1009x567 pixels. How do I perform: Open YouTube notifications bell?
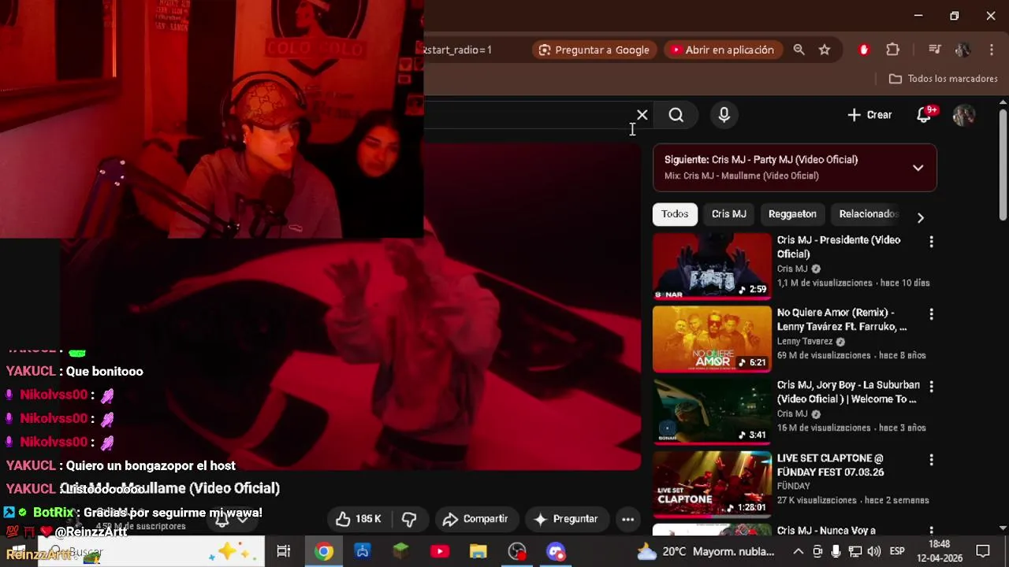(x=925, y=115)
